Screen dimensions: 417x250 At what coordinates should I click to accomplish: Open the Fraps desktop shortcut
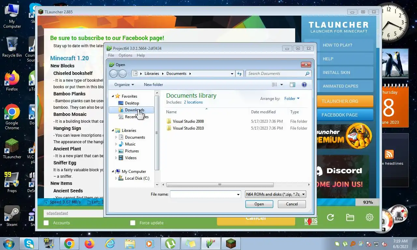(x=12, y=182)
